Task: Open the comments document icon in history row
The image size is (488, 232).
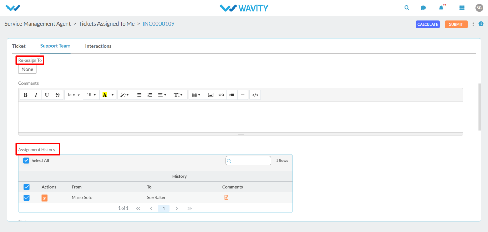Action: pos(226,197)
